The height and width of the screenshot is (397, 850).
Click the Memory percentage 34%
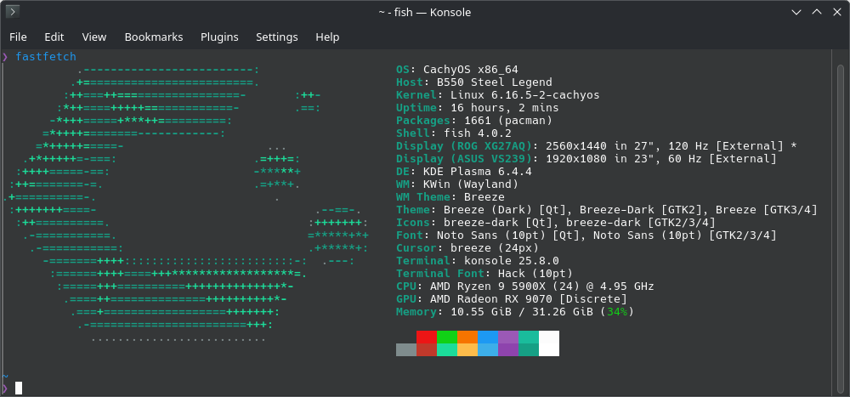[617, 312]
